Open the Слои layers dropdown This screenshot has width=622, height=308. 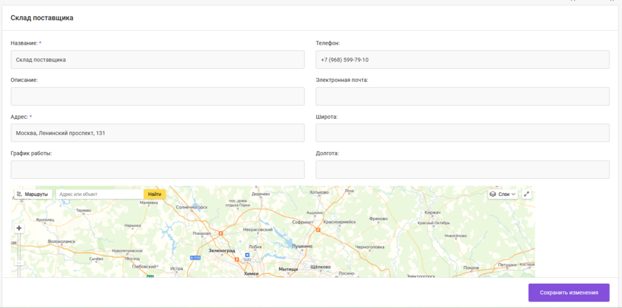(x=503, y=194)
